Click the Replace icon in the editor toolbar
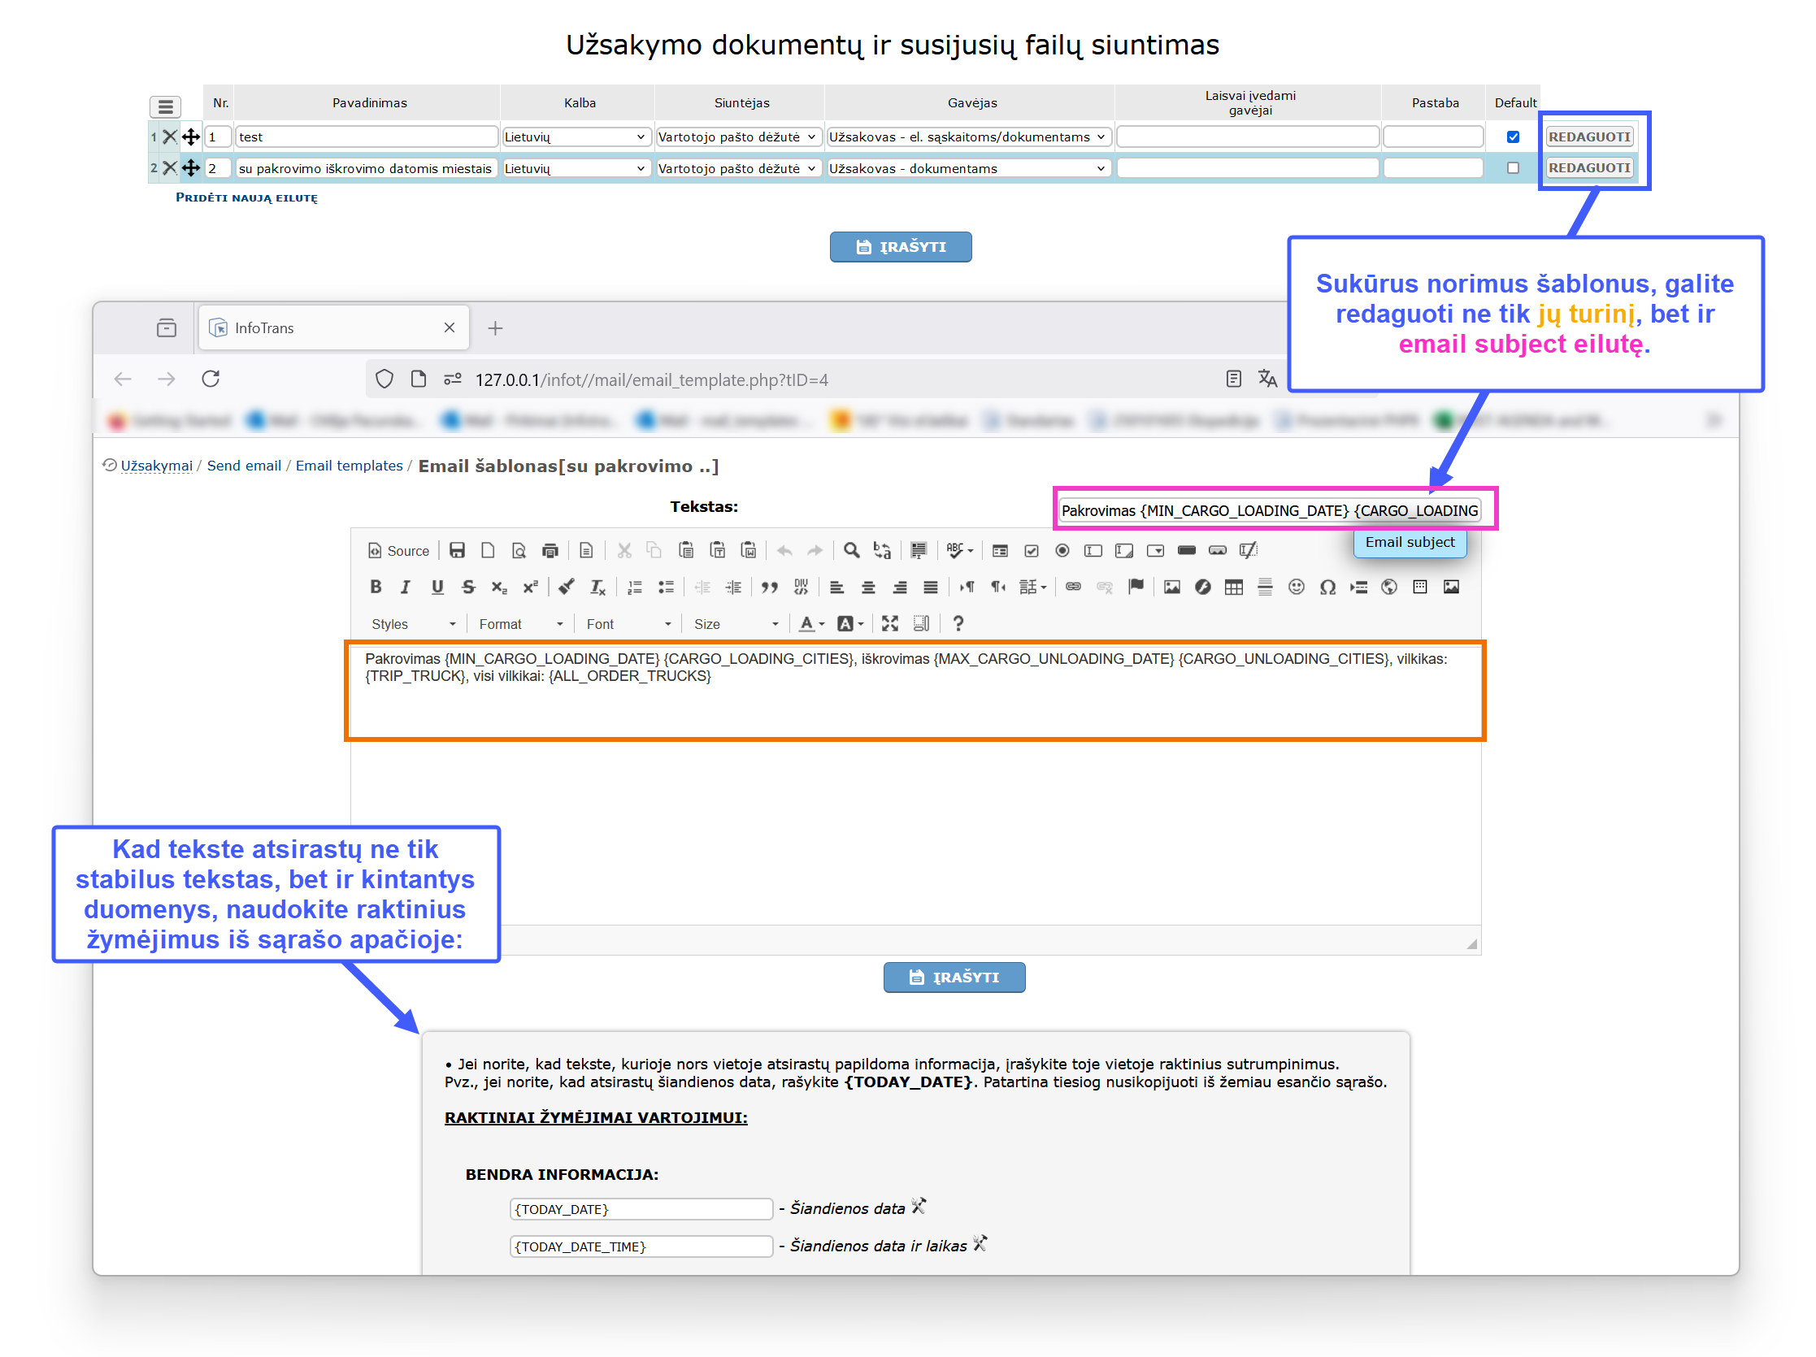 tap(883, 550)
